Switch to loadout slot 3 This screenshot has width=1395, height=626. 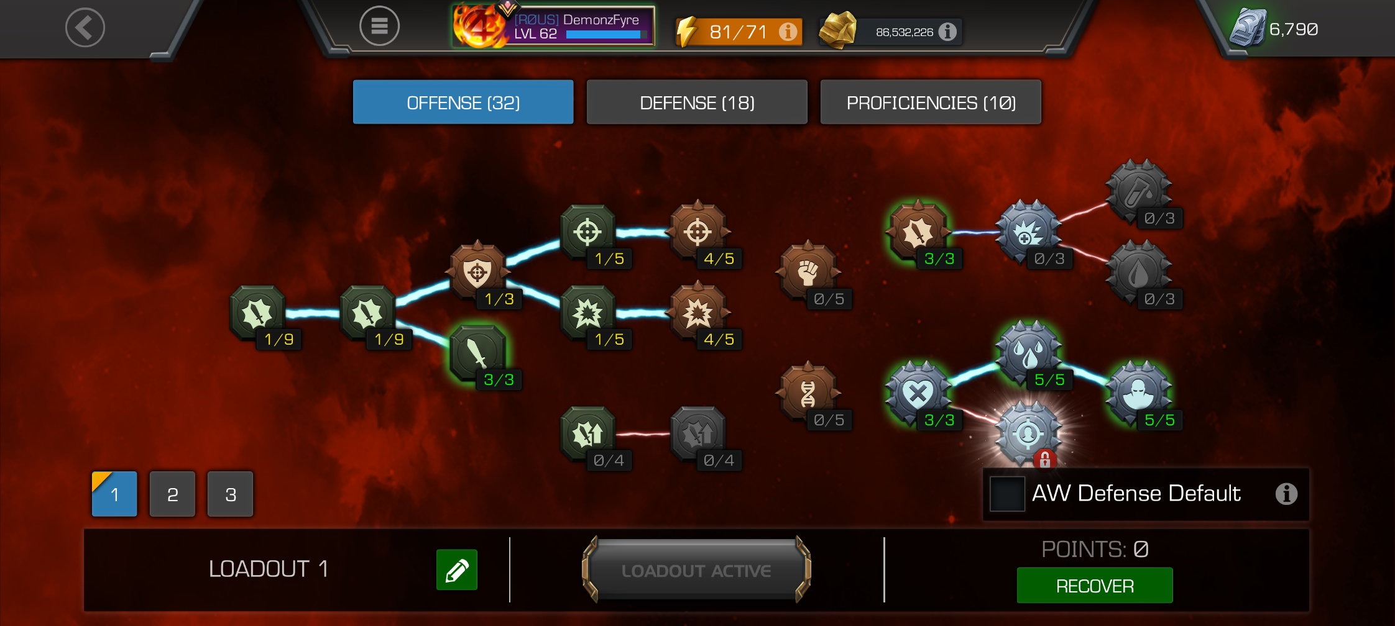pos(230,494)
